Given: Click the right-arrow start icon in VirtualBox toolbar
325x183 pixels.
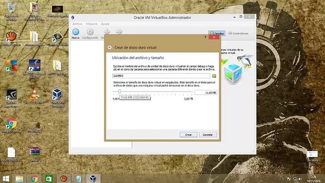Looking at the screenshot, I should [x=119, y=32].
